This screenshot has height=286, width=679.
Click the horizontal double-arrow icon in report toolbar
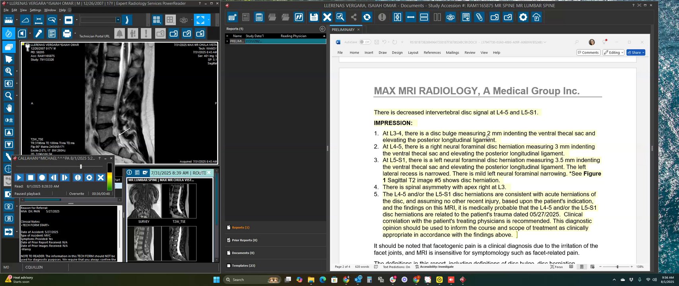pos(411,17)
